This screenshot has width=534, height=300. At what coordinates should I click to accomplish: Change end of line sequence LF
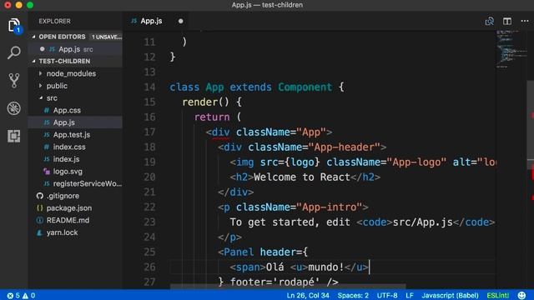[x=410, y=296]
